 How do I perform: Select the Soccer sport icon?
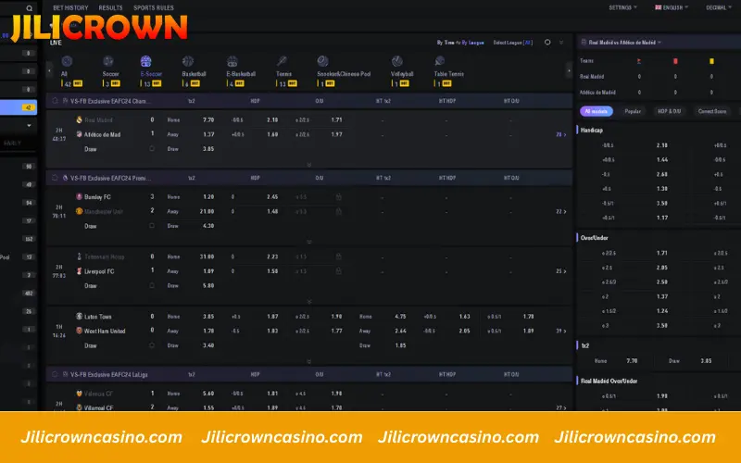pos(109,63)
